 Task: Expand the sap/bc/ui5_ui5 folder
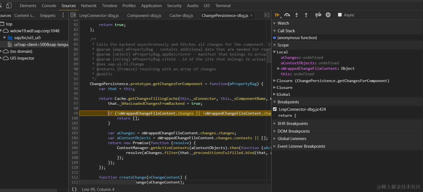pyautogui.click(x=5, y=37)
